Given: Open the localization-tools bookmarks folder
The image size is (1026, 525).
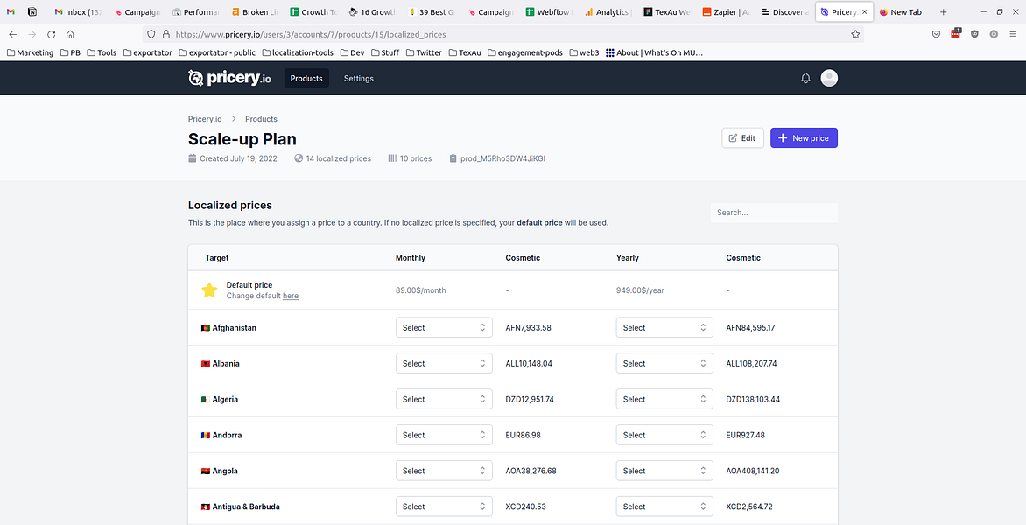Looking at the screenshot, I should pyautogui.click(x=298, y=52).
